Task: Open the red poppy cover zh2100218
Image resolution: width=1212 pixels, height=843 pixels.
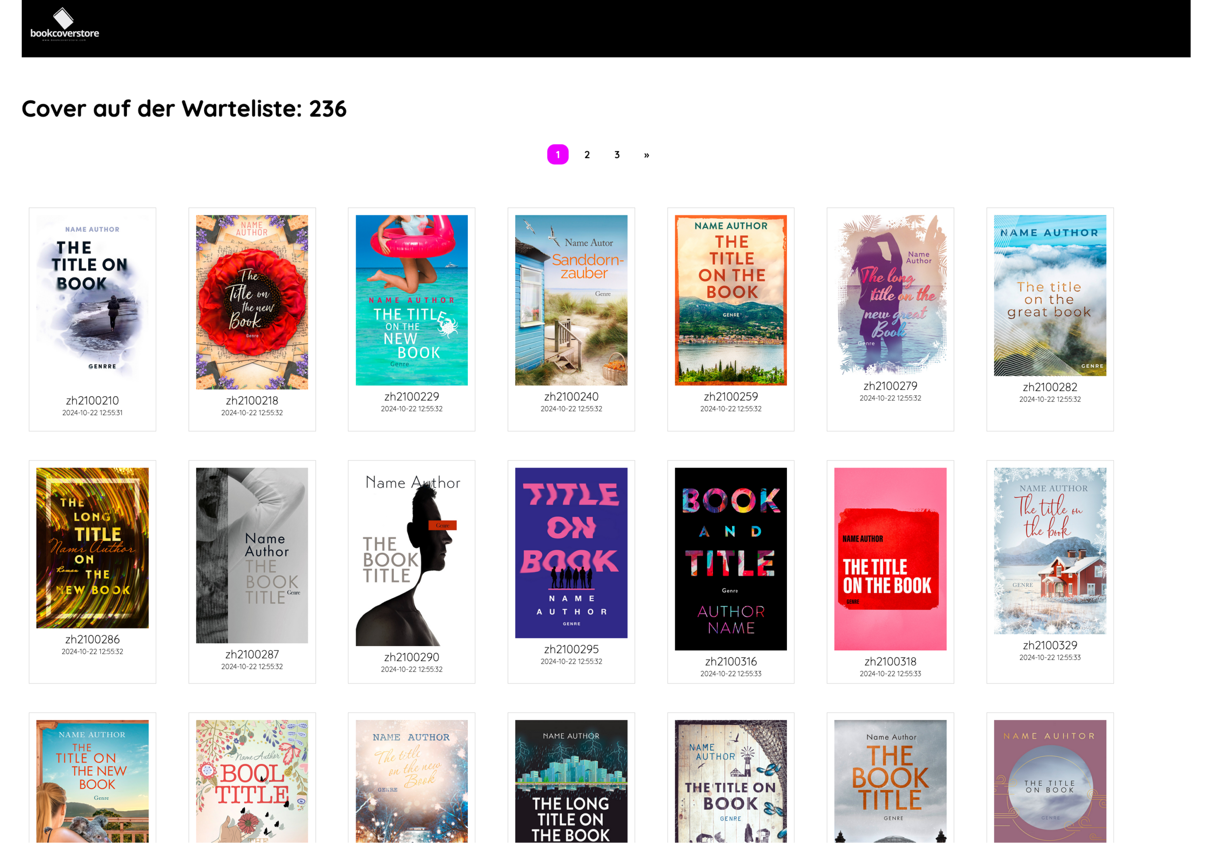Action: point(252,302)
